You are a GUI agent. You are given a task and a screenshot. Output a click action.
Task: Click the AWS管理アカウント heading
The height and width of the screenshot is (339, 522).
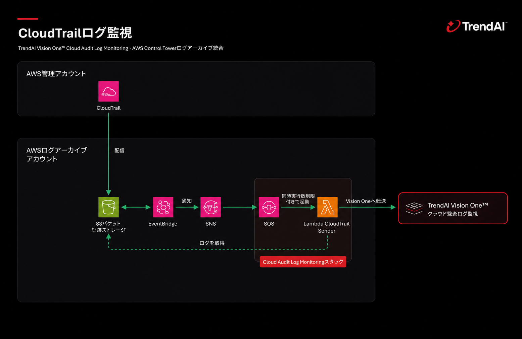point(56,74)
